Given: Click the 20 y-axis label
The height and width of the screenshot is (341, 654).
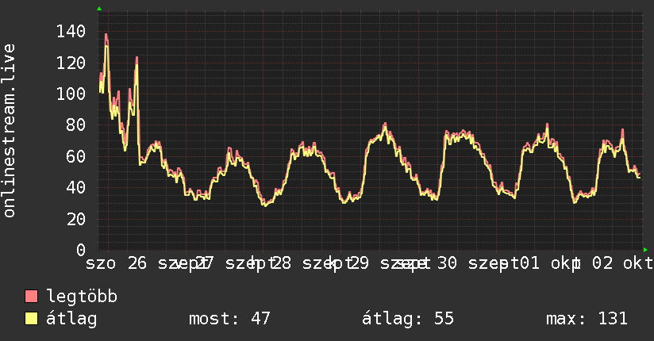Looking at the screenshot, I should click(76, 219).
